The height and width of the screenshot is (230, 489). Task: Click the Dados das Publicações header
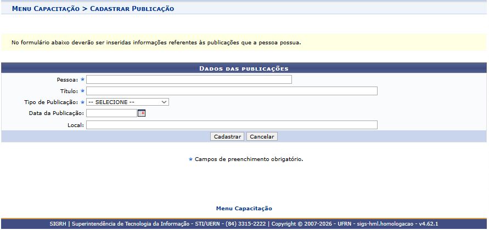244,68
